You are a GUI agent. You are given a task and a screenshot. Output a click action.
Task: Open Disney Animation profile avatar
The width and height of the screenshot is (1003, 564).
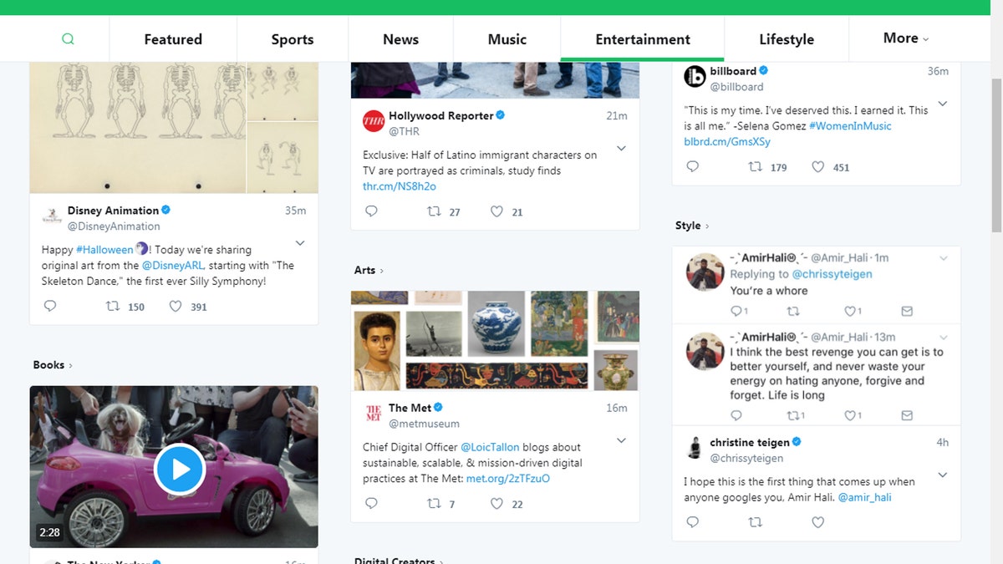(x=51, y=217)
